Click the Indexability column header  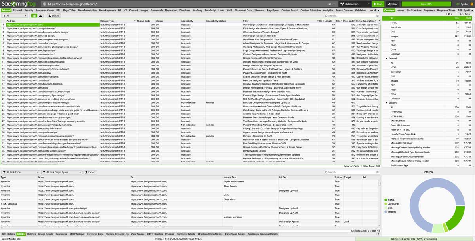(x=192, y=21)
